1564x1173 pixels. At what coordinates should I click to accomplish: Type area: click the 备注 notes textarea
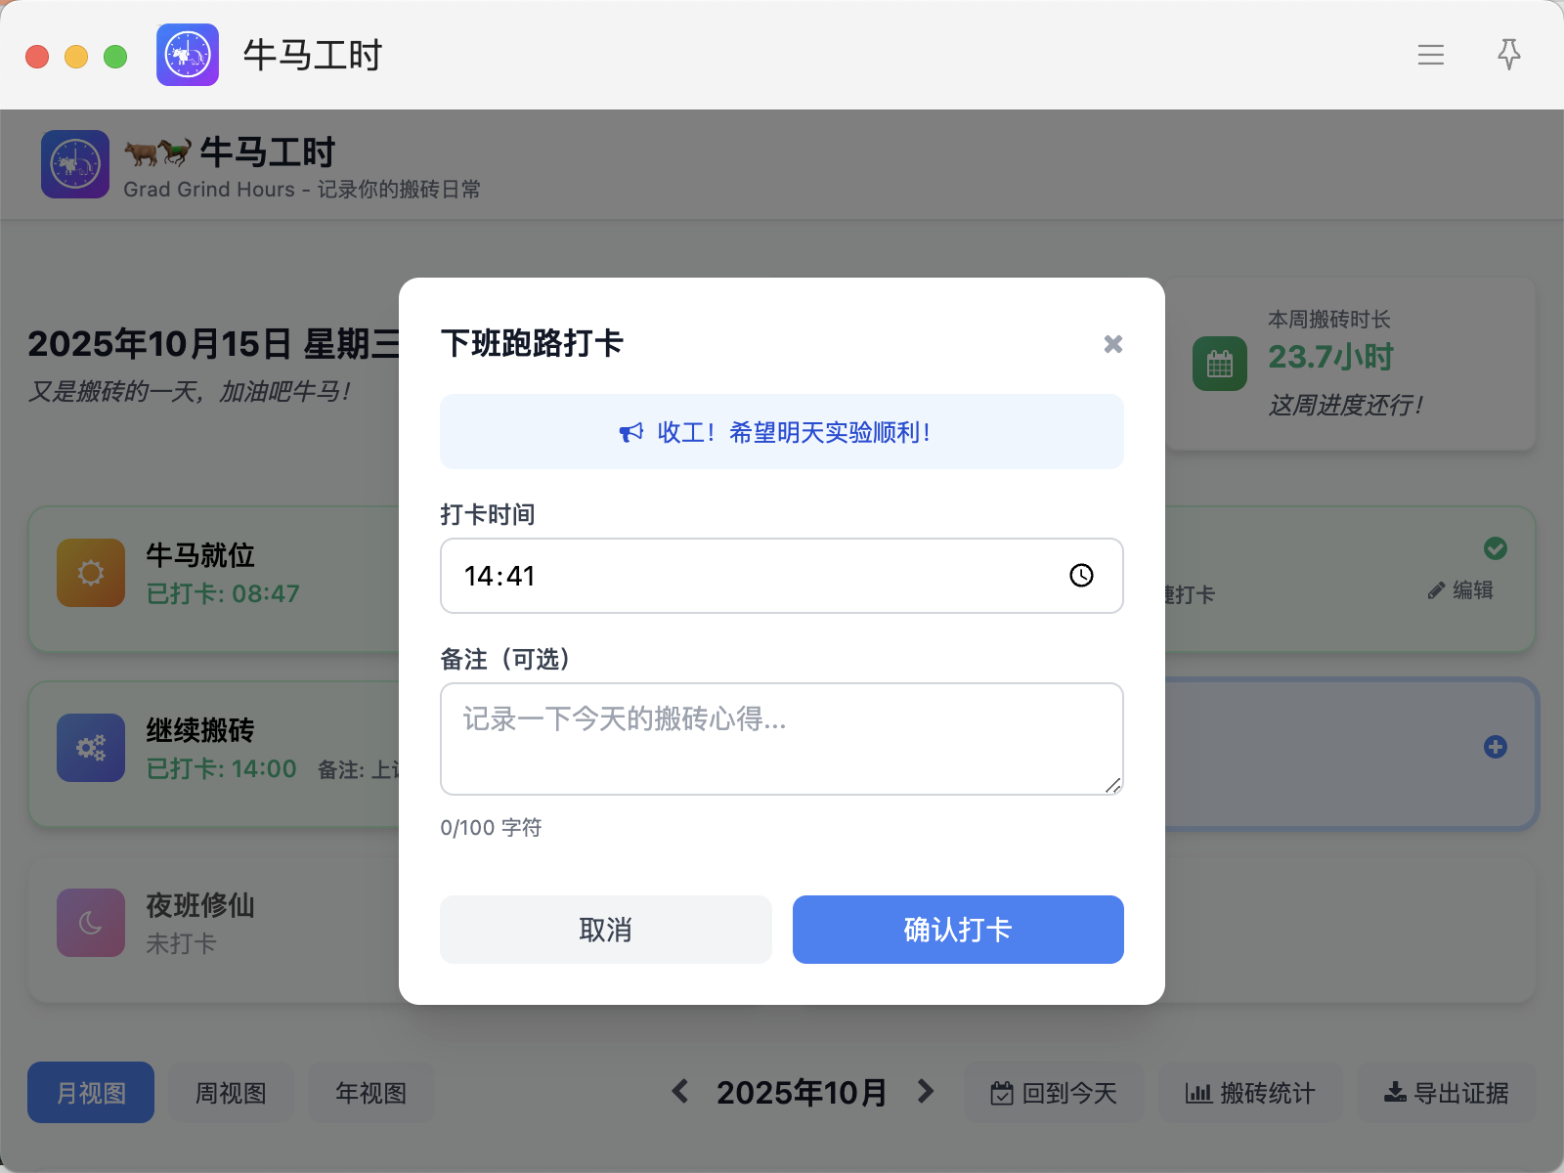tap(781, 738)
